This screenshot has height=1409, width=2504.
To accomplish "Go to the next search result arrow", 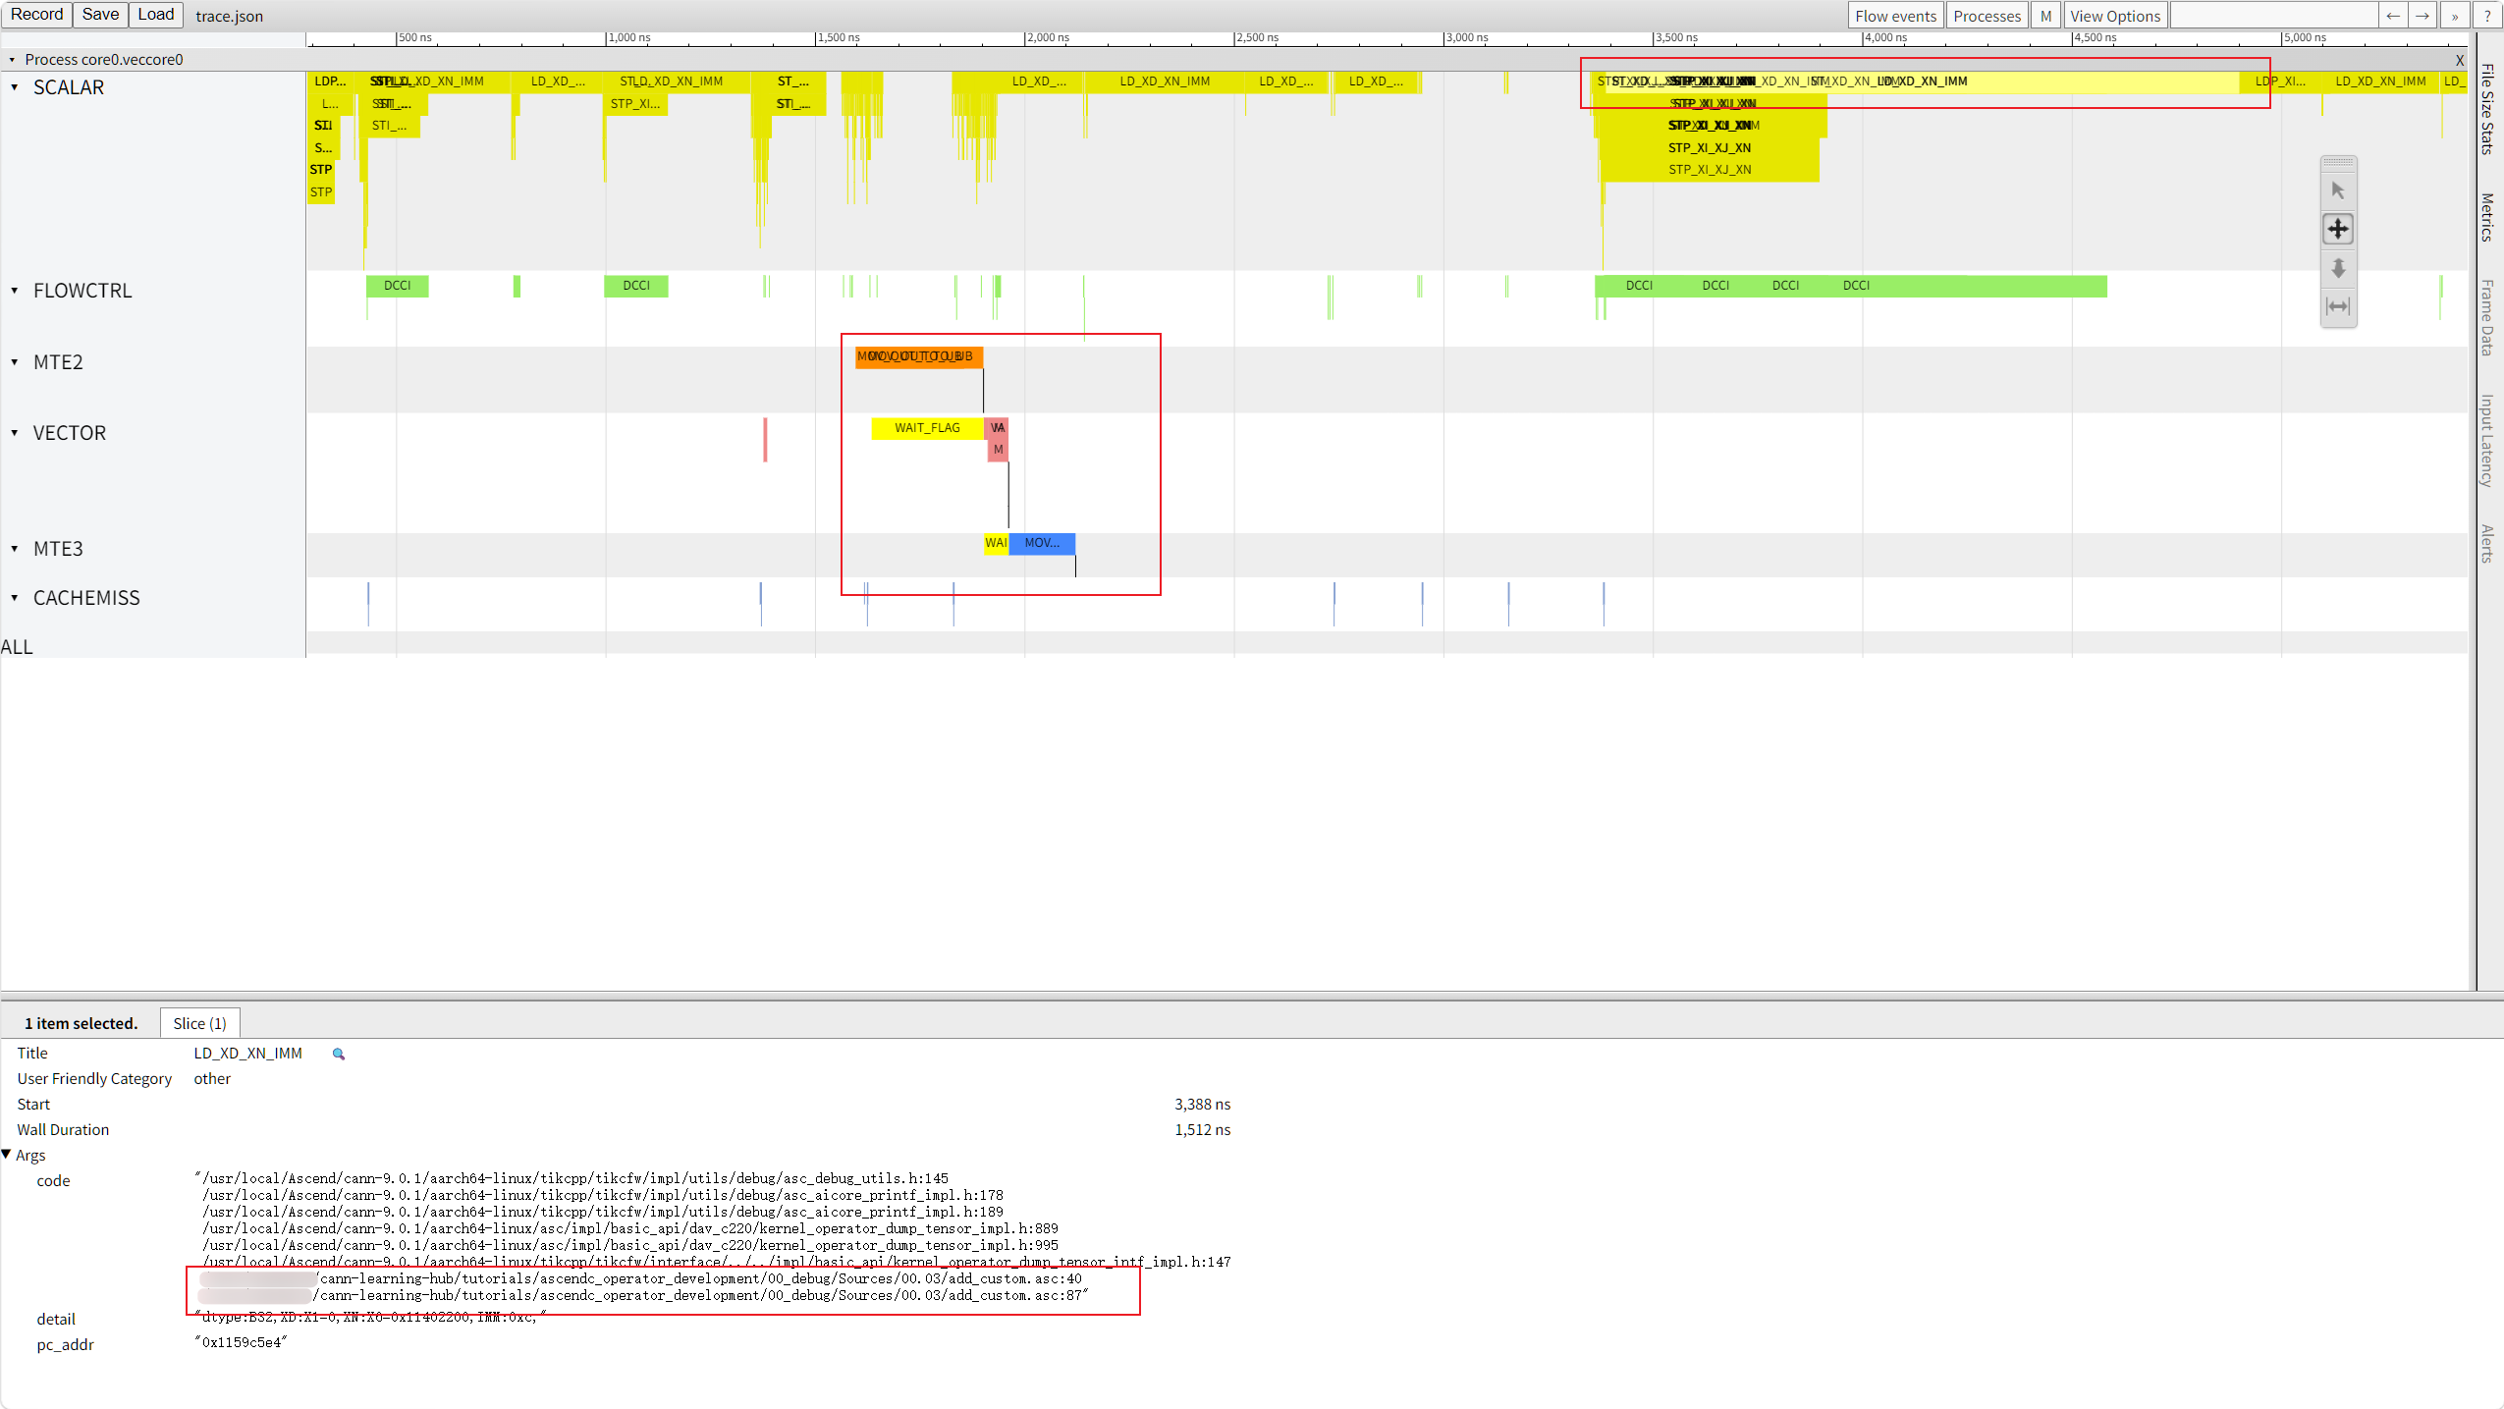I will (x=2422, y=16).
